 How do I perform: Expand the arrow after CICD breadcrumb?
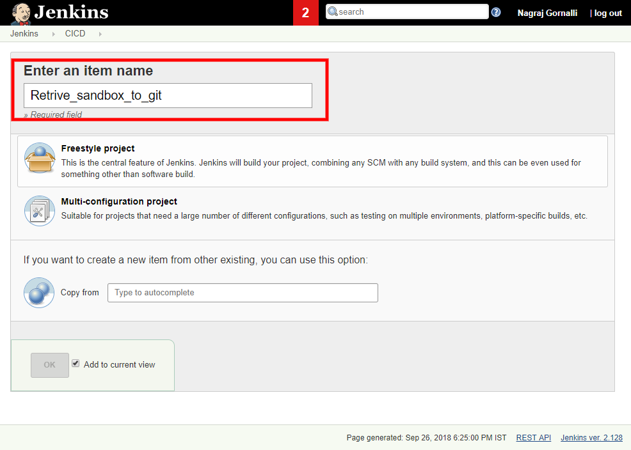(x=100, y=34)
